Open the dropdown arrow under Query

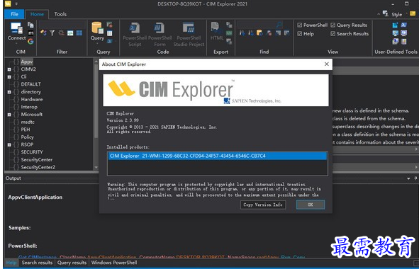pos(97,43)
